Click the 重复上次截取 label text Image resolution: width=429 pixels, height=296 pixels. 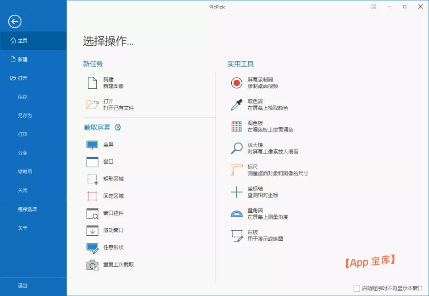coord(119,265)
